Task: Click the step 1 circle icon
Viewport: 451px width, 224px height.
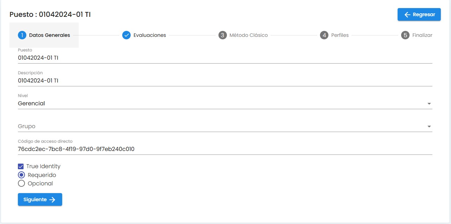Action: pyautogui.click(x=22, y=35)
